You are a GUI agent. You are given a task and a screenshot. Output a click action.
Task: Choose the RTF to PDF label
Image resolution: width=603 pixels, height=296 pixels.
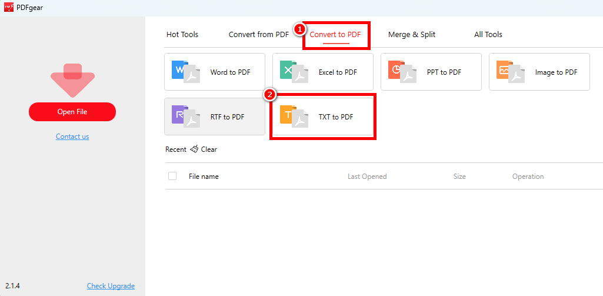click(x=227, y=117)
